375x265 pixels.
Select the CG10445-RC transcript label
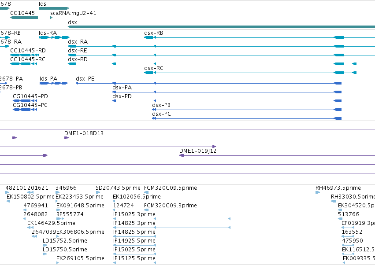pyautogui.click(x=28, y=59)
